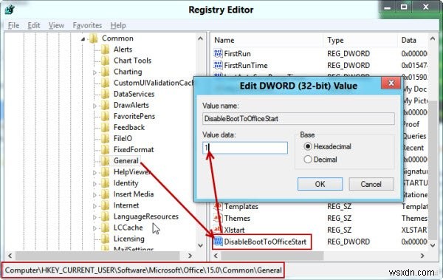Click the Name column header
Screen dimensions: 443x280
click(x=267, y=40)
